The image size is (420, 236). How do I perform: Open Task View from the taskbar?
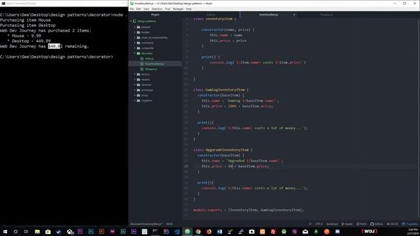pyautogui.click(x=26, y=231)
